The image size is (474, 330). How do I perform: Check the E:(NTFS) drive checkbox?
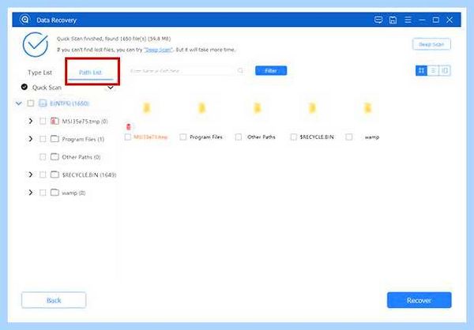point(31,103)
